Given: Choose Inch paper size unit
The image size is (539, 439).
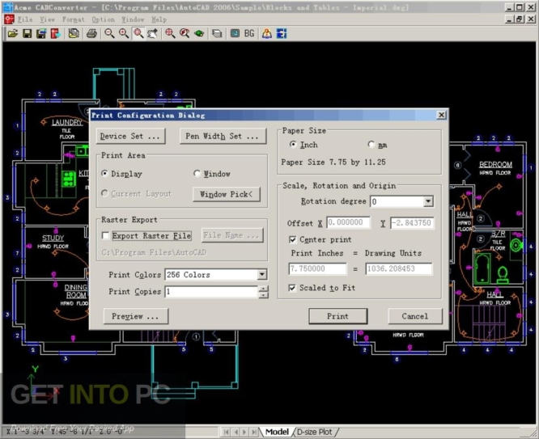Looking at the screenshot, I should (293, 144).
